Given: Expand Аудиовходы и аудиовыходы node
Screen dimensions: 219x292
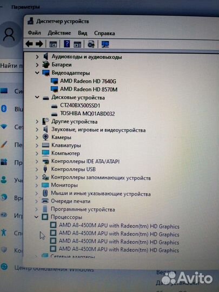Looking at the screenshot, I should [x=37, y=57].
